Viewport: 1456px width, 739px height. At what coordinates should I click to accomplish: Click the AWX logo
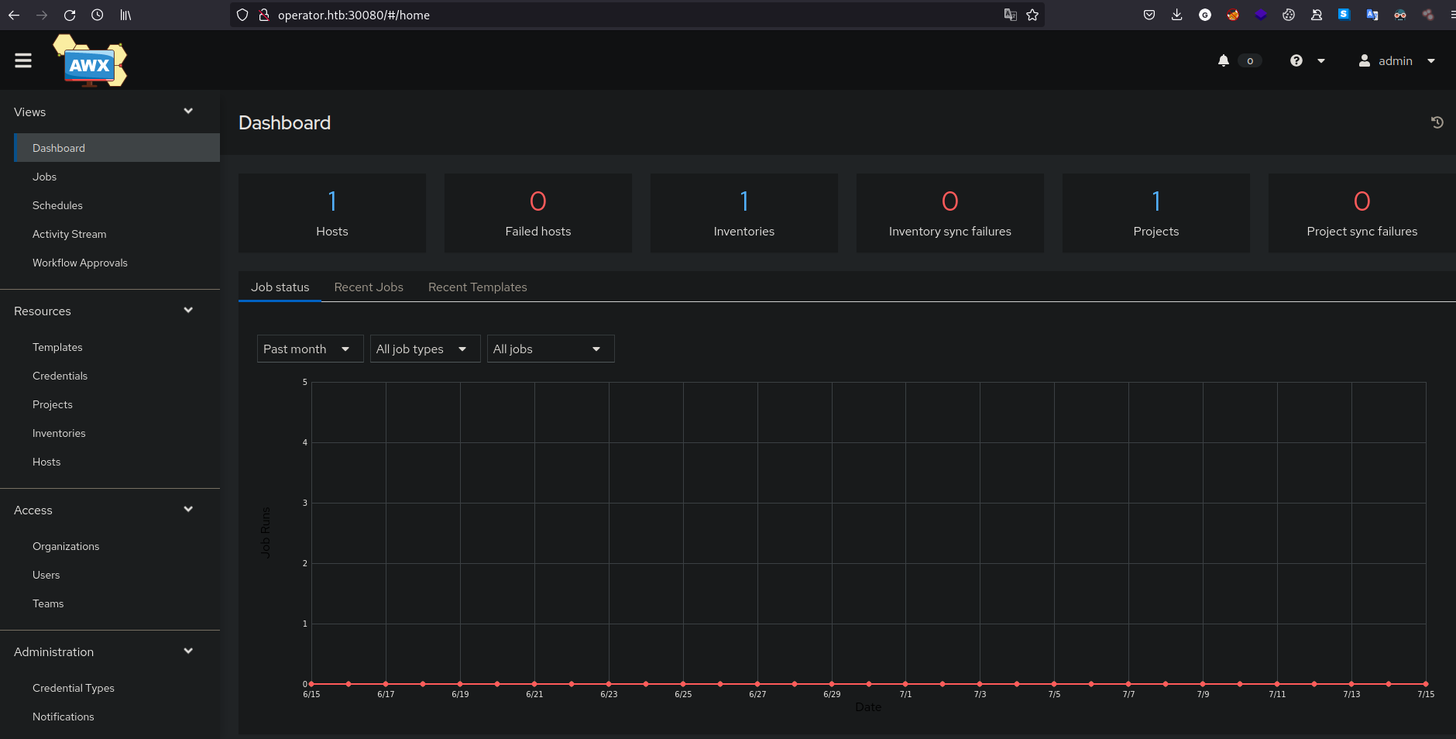(90, 61)
